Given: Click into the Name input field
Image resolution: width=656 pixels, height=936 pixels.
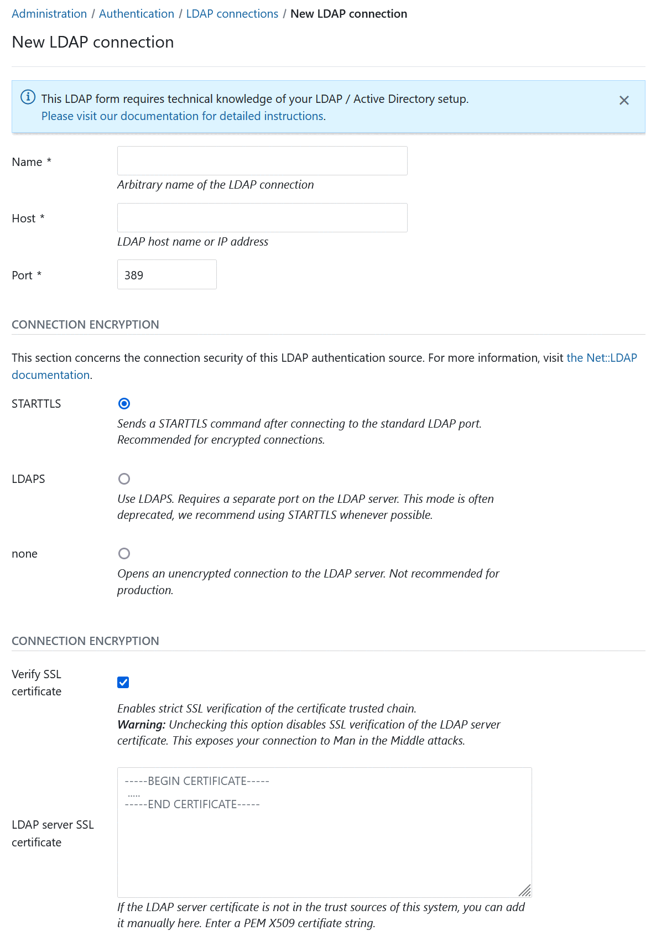Looking at the screenshot, I should pyautogui.click(x=262, y=160).
